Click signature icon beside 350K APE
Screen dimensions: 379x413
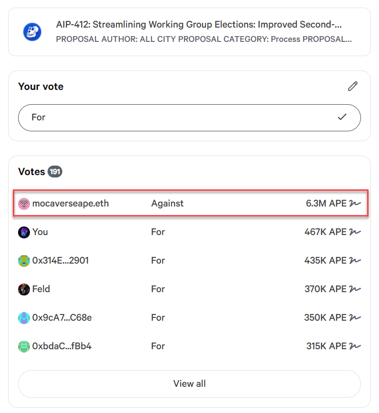pyautogui.click(x=355, y=317)
